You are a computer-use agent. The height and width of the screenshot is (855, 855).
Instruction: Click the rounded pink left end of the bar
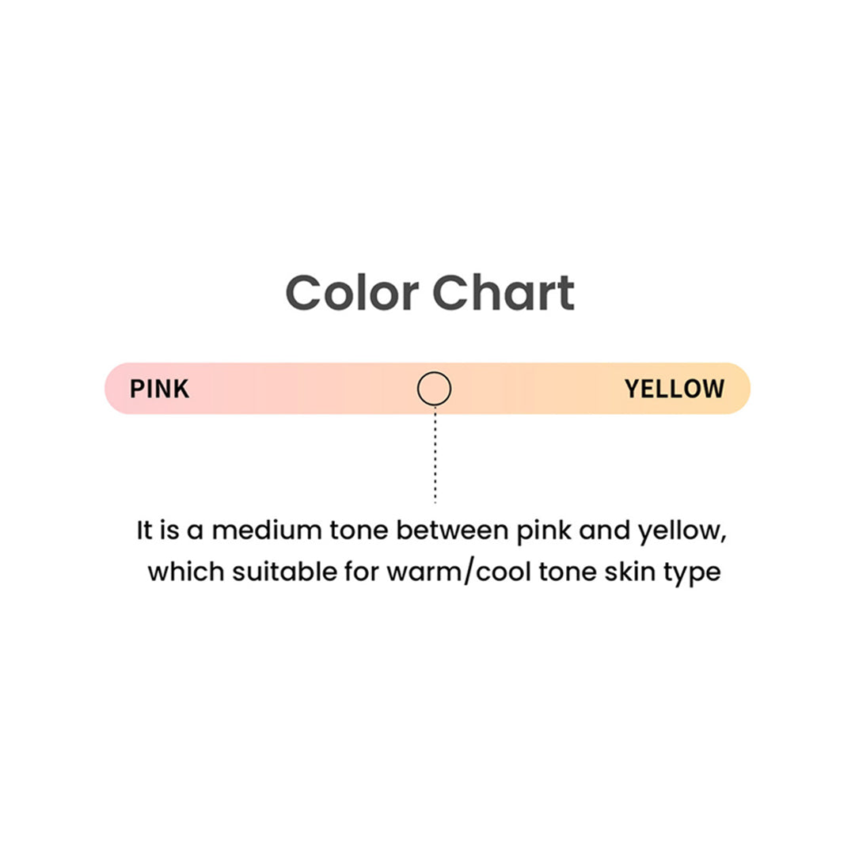(116, 389)
